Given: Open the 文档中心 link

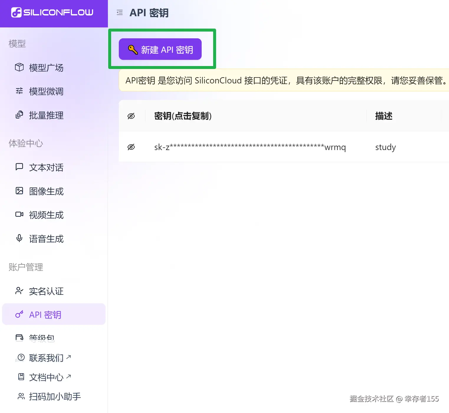Looking at the screenshot, I should click(46, 377).
